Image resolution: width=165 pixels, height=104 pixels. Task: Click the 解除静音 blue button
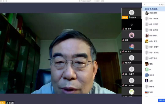click(162, 100)
